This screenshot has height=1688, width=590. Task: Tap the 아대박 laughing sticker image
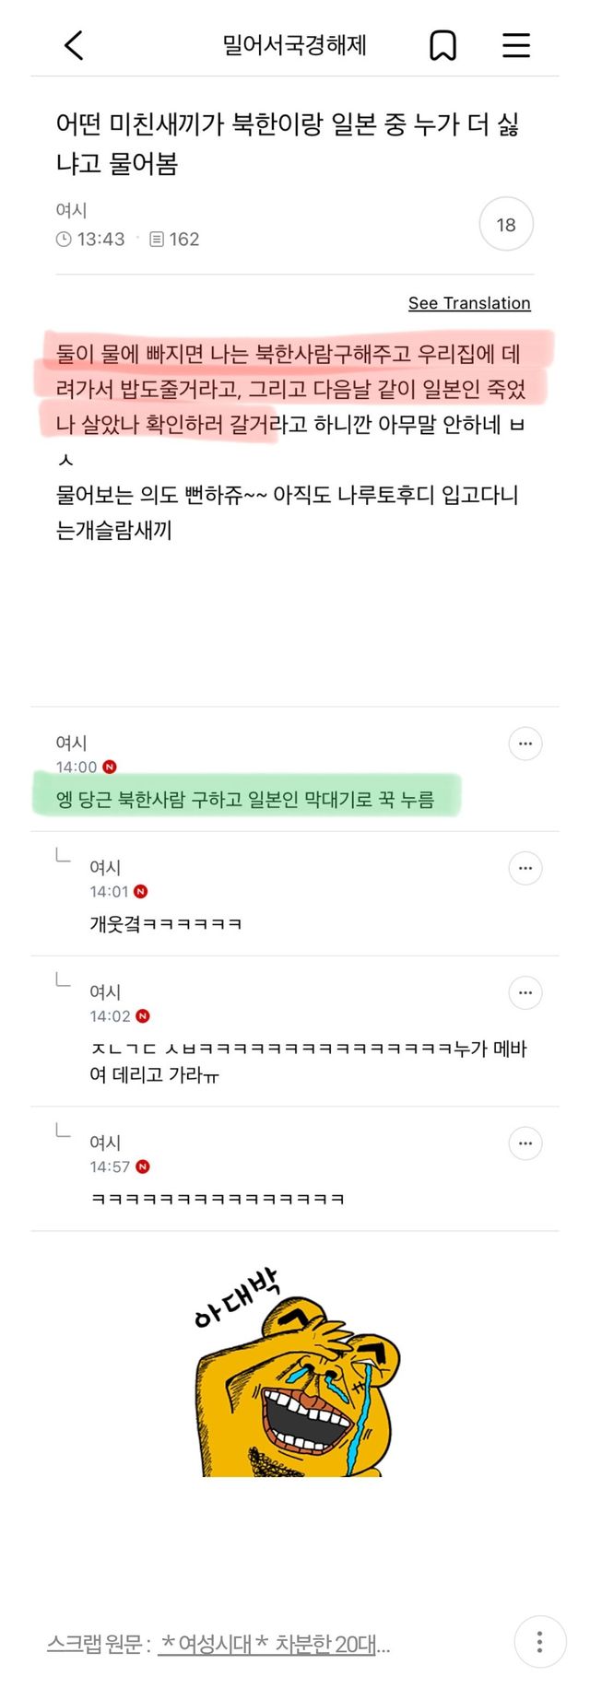click(295, 1373)
